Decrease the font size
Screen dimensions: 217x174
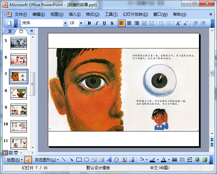[x=186, y=23]
